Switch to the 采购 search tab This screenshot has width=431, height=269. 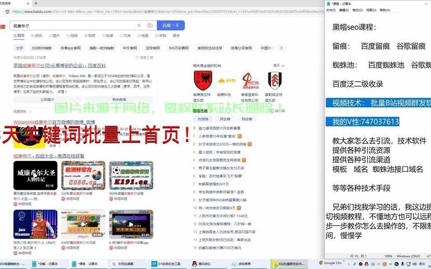coord(161,36)
